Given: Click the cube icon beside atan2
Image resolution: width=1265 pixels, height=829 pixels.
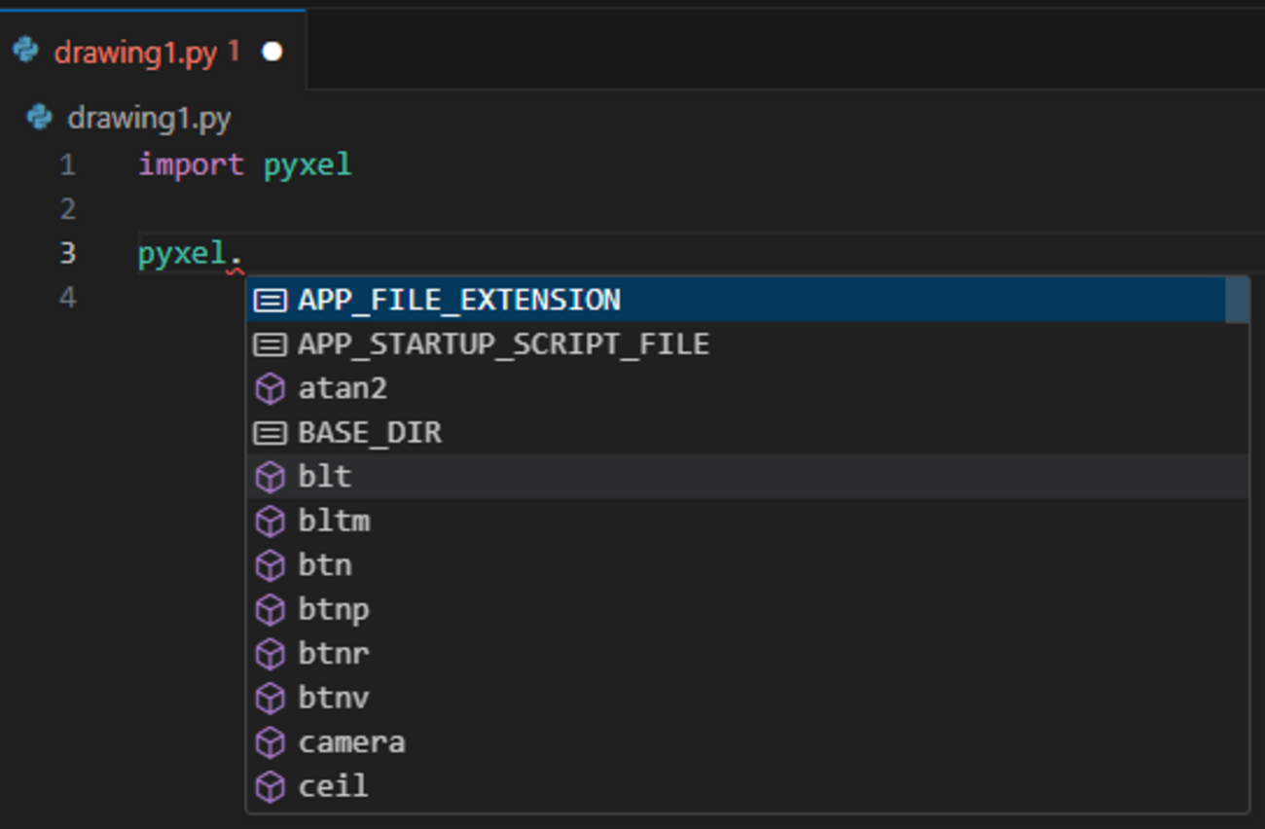Looking at the screenshot, I should [x=270, y=389].
